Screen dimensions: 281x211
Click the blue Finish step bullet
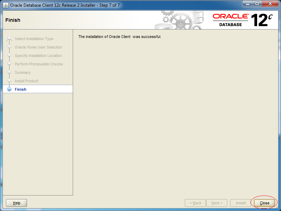9,89
